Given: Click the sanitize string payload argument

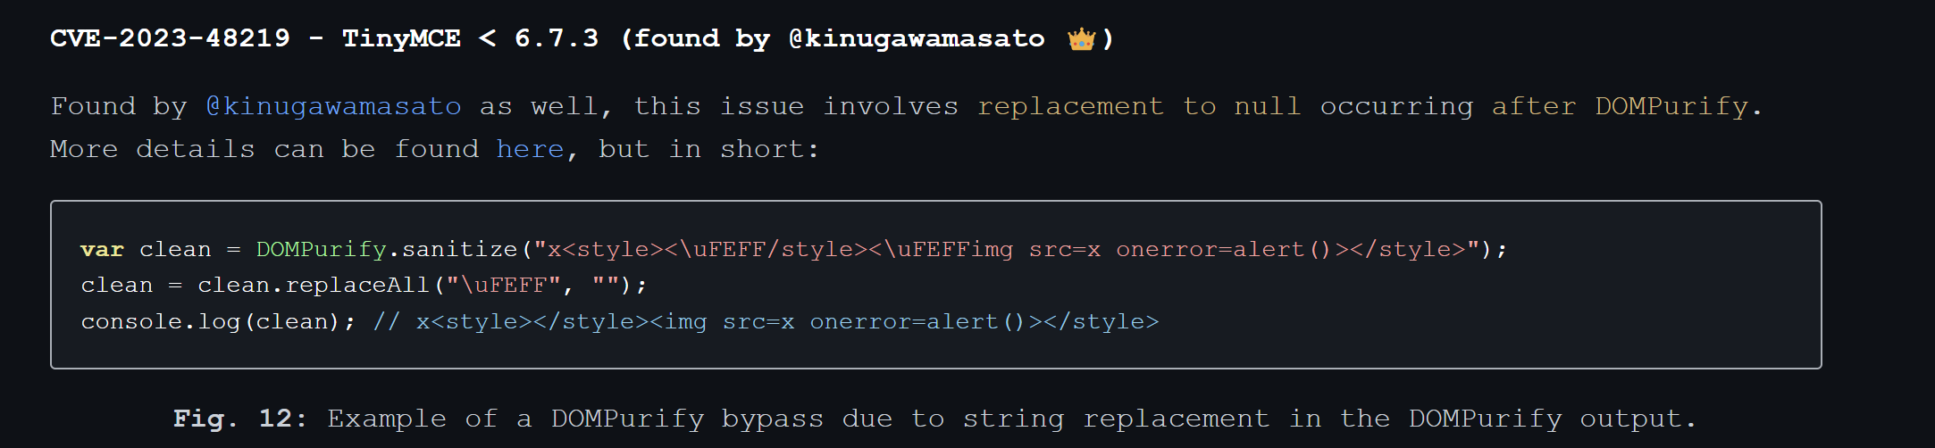Looking at the screenshot, I should (x=1006, y=249).
